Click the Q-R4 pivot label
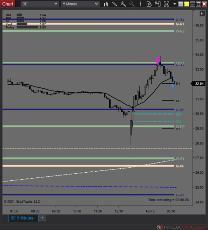Screen dimensions: 208x230 point(180,20)
